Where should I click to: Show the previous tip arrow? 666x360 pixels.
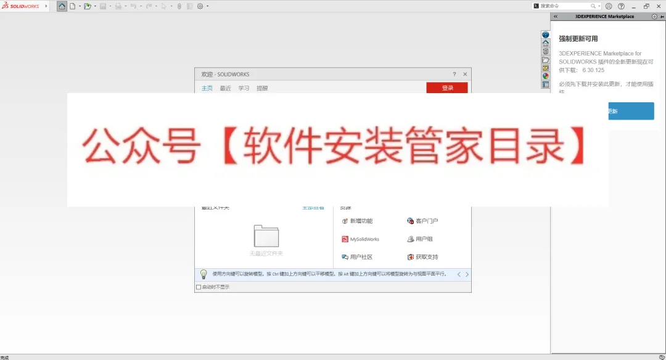[x=459, y=275]
